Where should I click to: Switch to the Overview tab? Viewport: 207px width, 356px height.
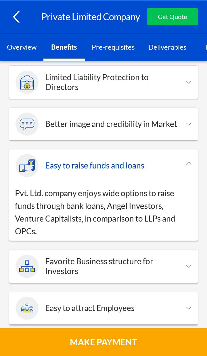[22, 47]
